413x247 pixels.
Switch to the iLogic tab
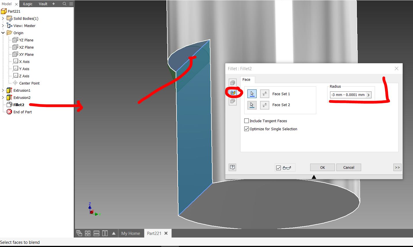point(27,4)
